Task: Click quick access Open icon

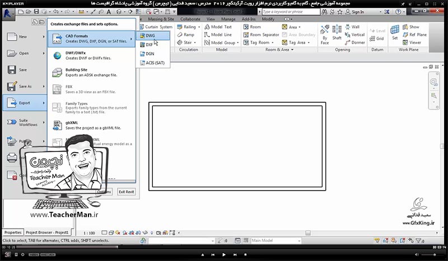Action: click(29, 12)
